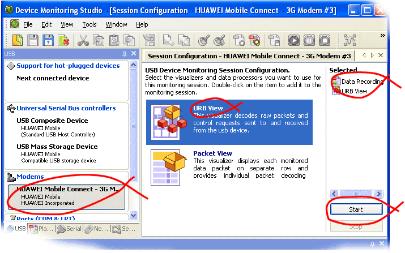The width and height of the screenshot is (405, 253).
Task: Click the new session toolbar icon
Action: (x=18, y=40)
